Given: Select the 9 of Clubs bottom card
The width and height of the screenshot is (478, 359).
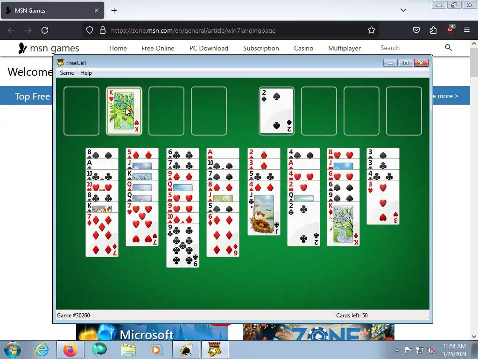Looking at the screenshot, I should click(x=183, y=245).
